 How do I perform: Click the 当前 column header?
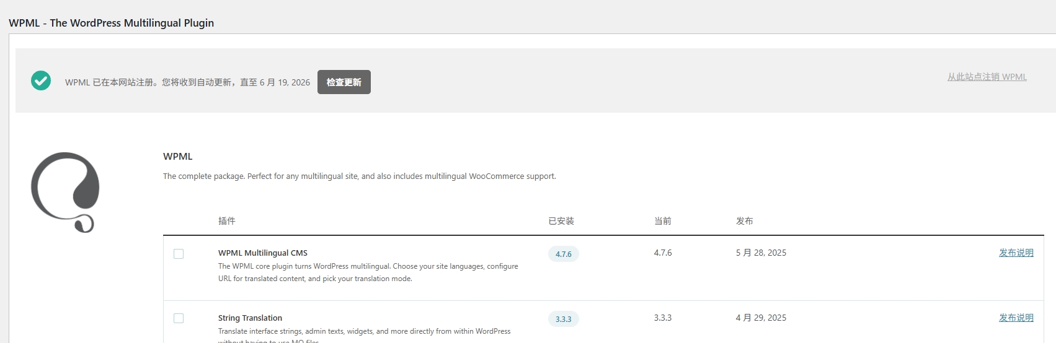(x=663, y=221)
